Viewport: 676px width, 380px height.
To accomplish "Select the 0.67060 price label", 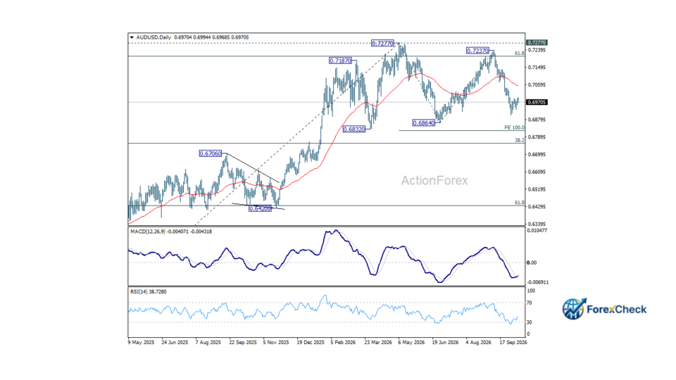I will (x=211, y=153).
